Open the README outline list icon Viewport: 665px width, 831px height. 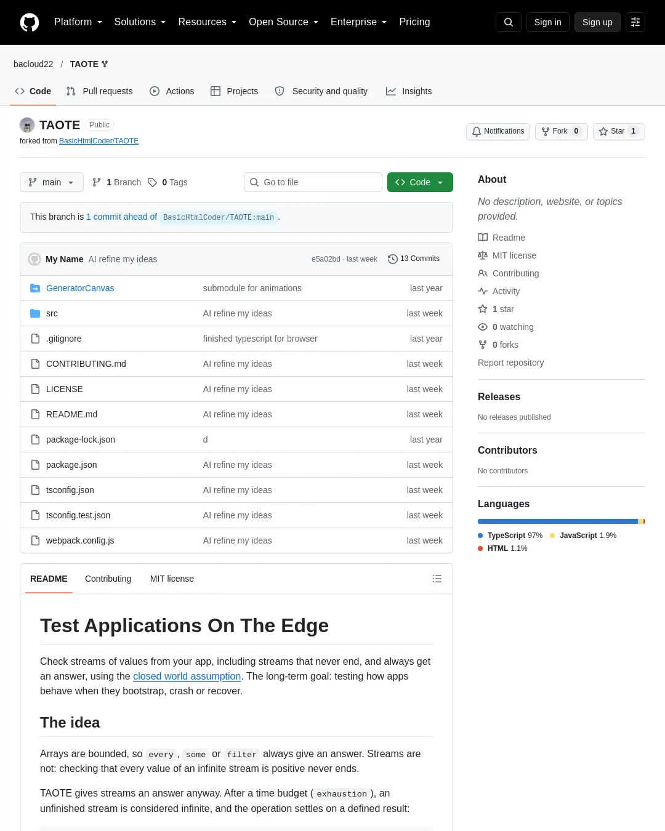[437, 579]
